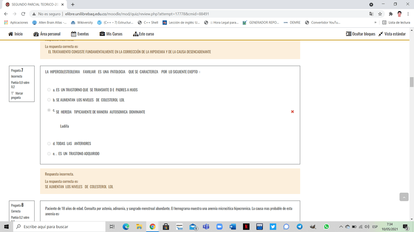The image size is (414, 232).
Task: Switch to Vista estándar view
Action: (x=392, y=34)
